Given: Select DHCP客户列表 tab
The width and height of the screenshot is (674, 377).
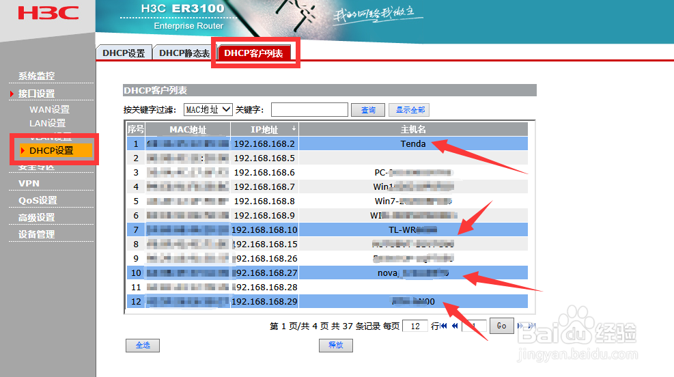Looking at the screenshot, I should click(x=253, y=53).
